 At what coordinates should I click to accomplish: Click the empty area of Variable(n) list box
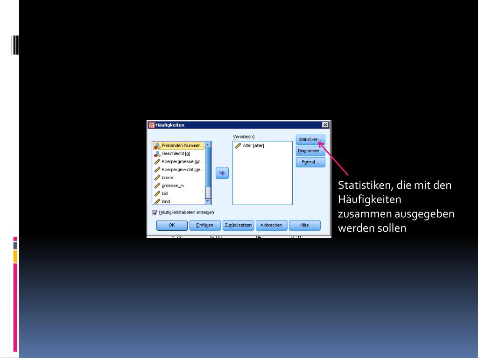262,178
